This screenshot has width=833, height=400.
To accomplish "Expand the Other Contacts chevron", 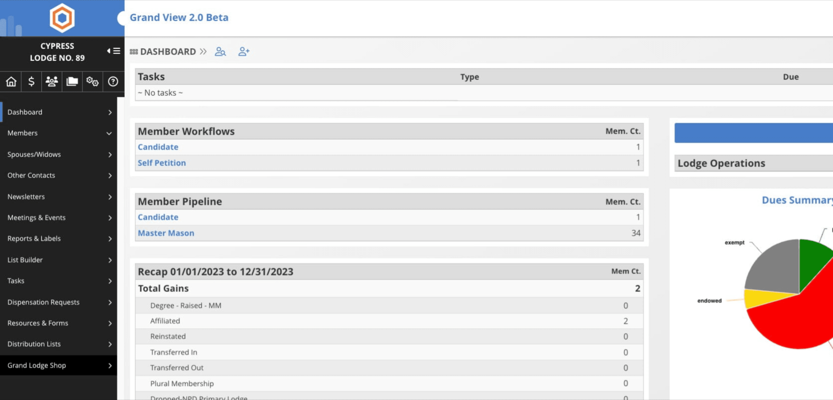I will [110, 176].
